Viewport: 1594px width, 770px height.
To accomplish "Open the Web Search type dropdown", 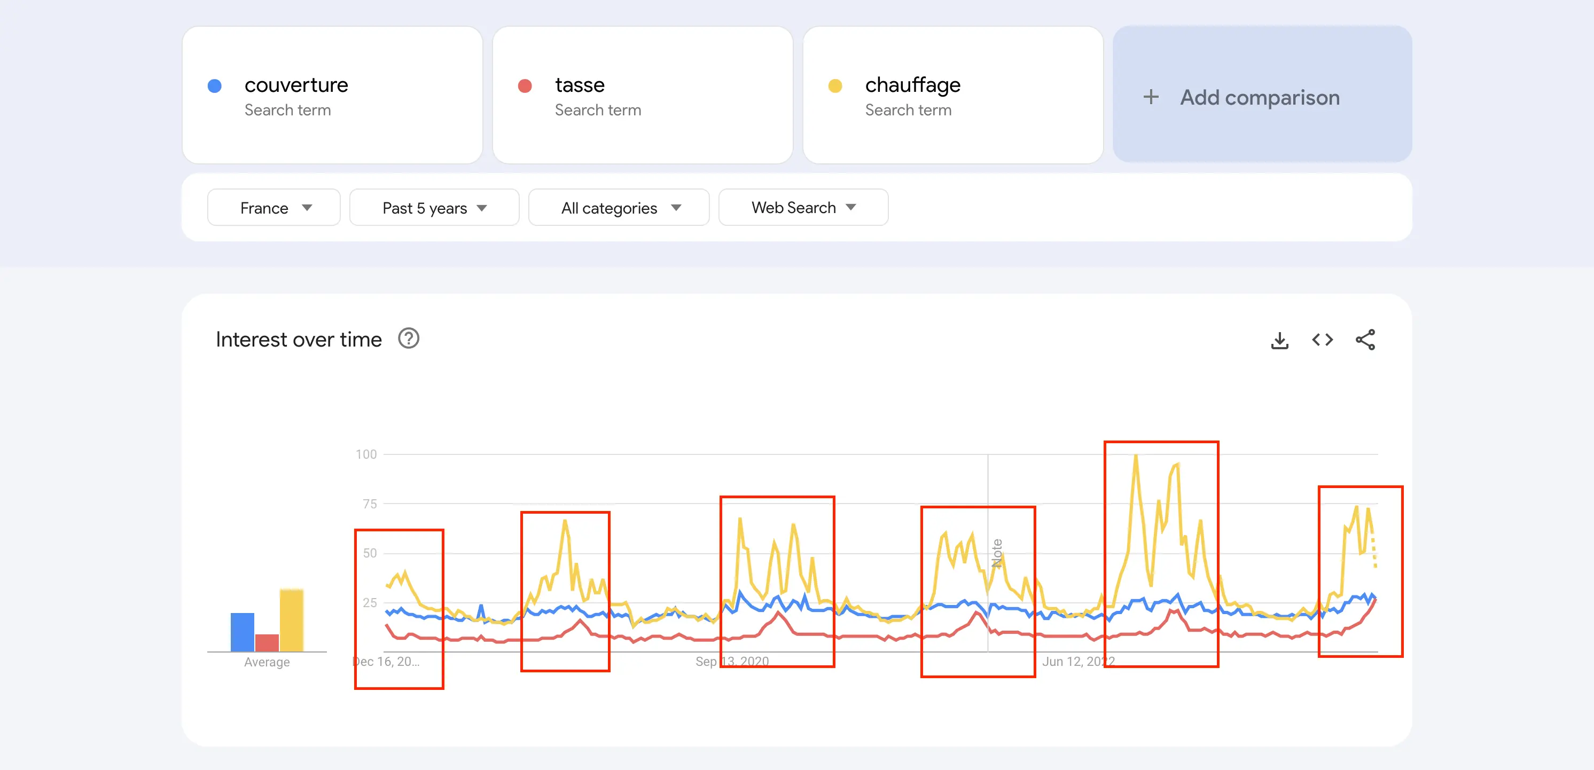I will [803, 208].
